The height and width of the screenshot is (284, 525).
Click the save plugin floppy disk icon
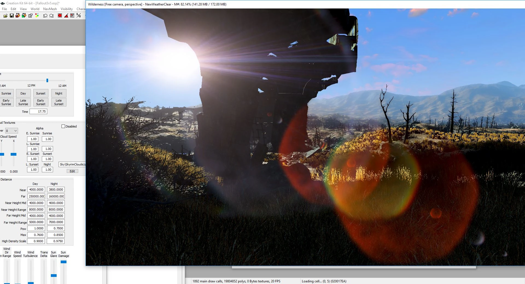[11, 16]
